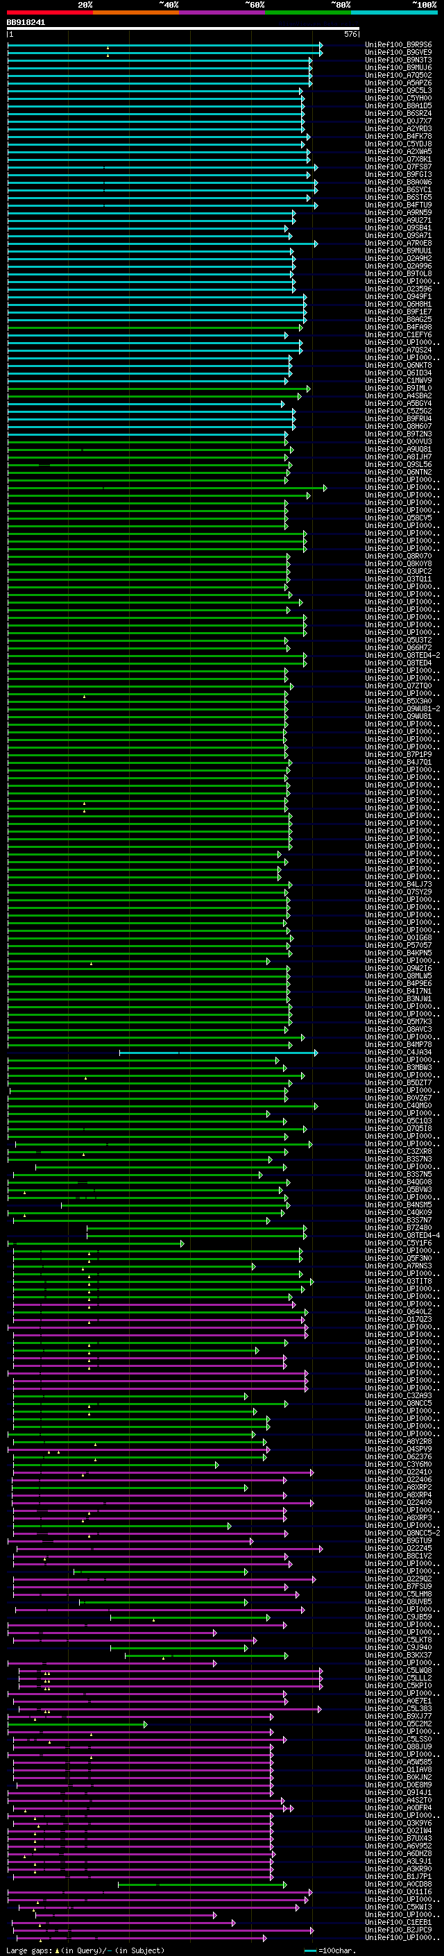Select label UniRef100_Q9SB41
Viewport: 444px width, 1956px height.
398,228
